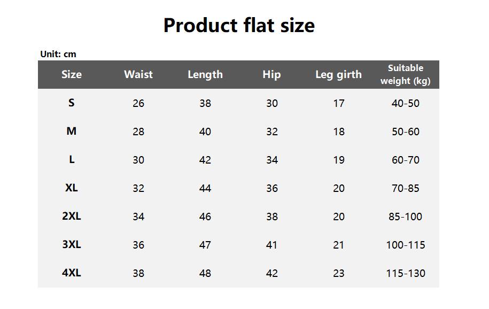Click the "Unit: cm" label
Image resolution: width=489 pixels, height=309 pixels.
58,54
